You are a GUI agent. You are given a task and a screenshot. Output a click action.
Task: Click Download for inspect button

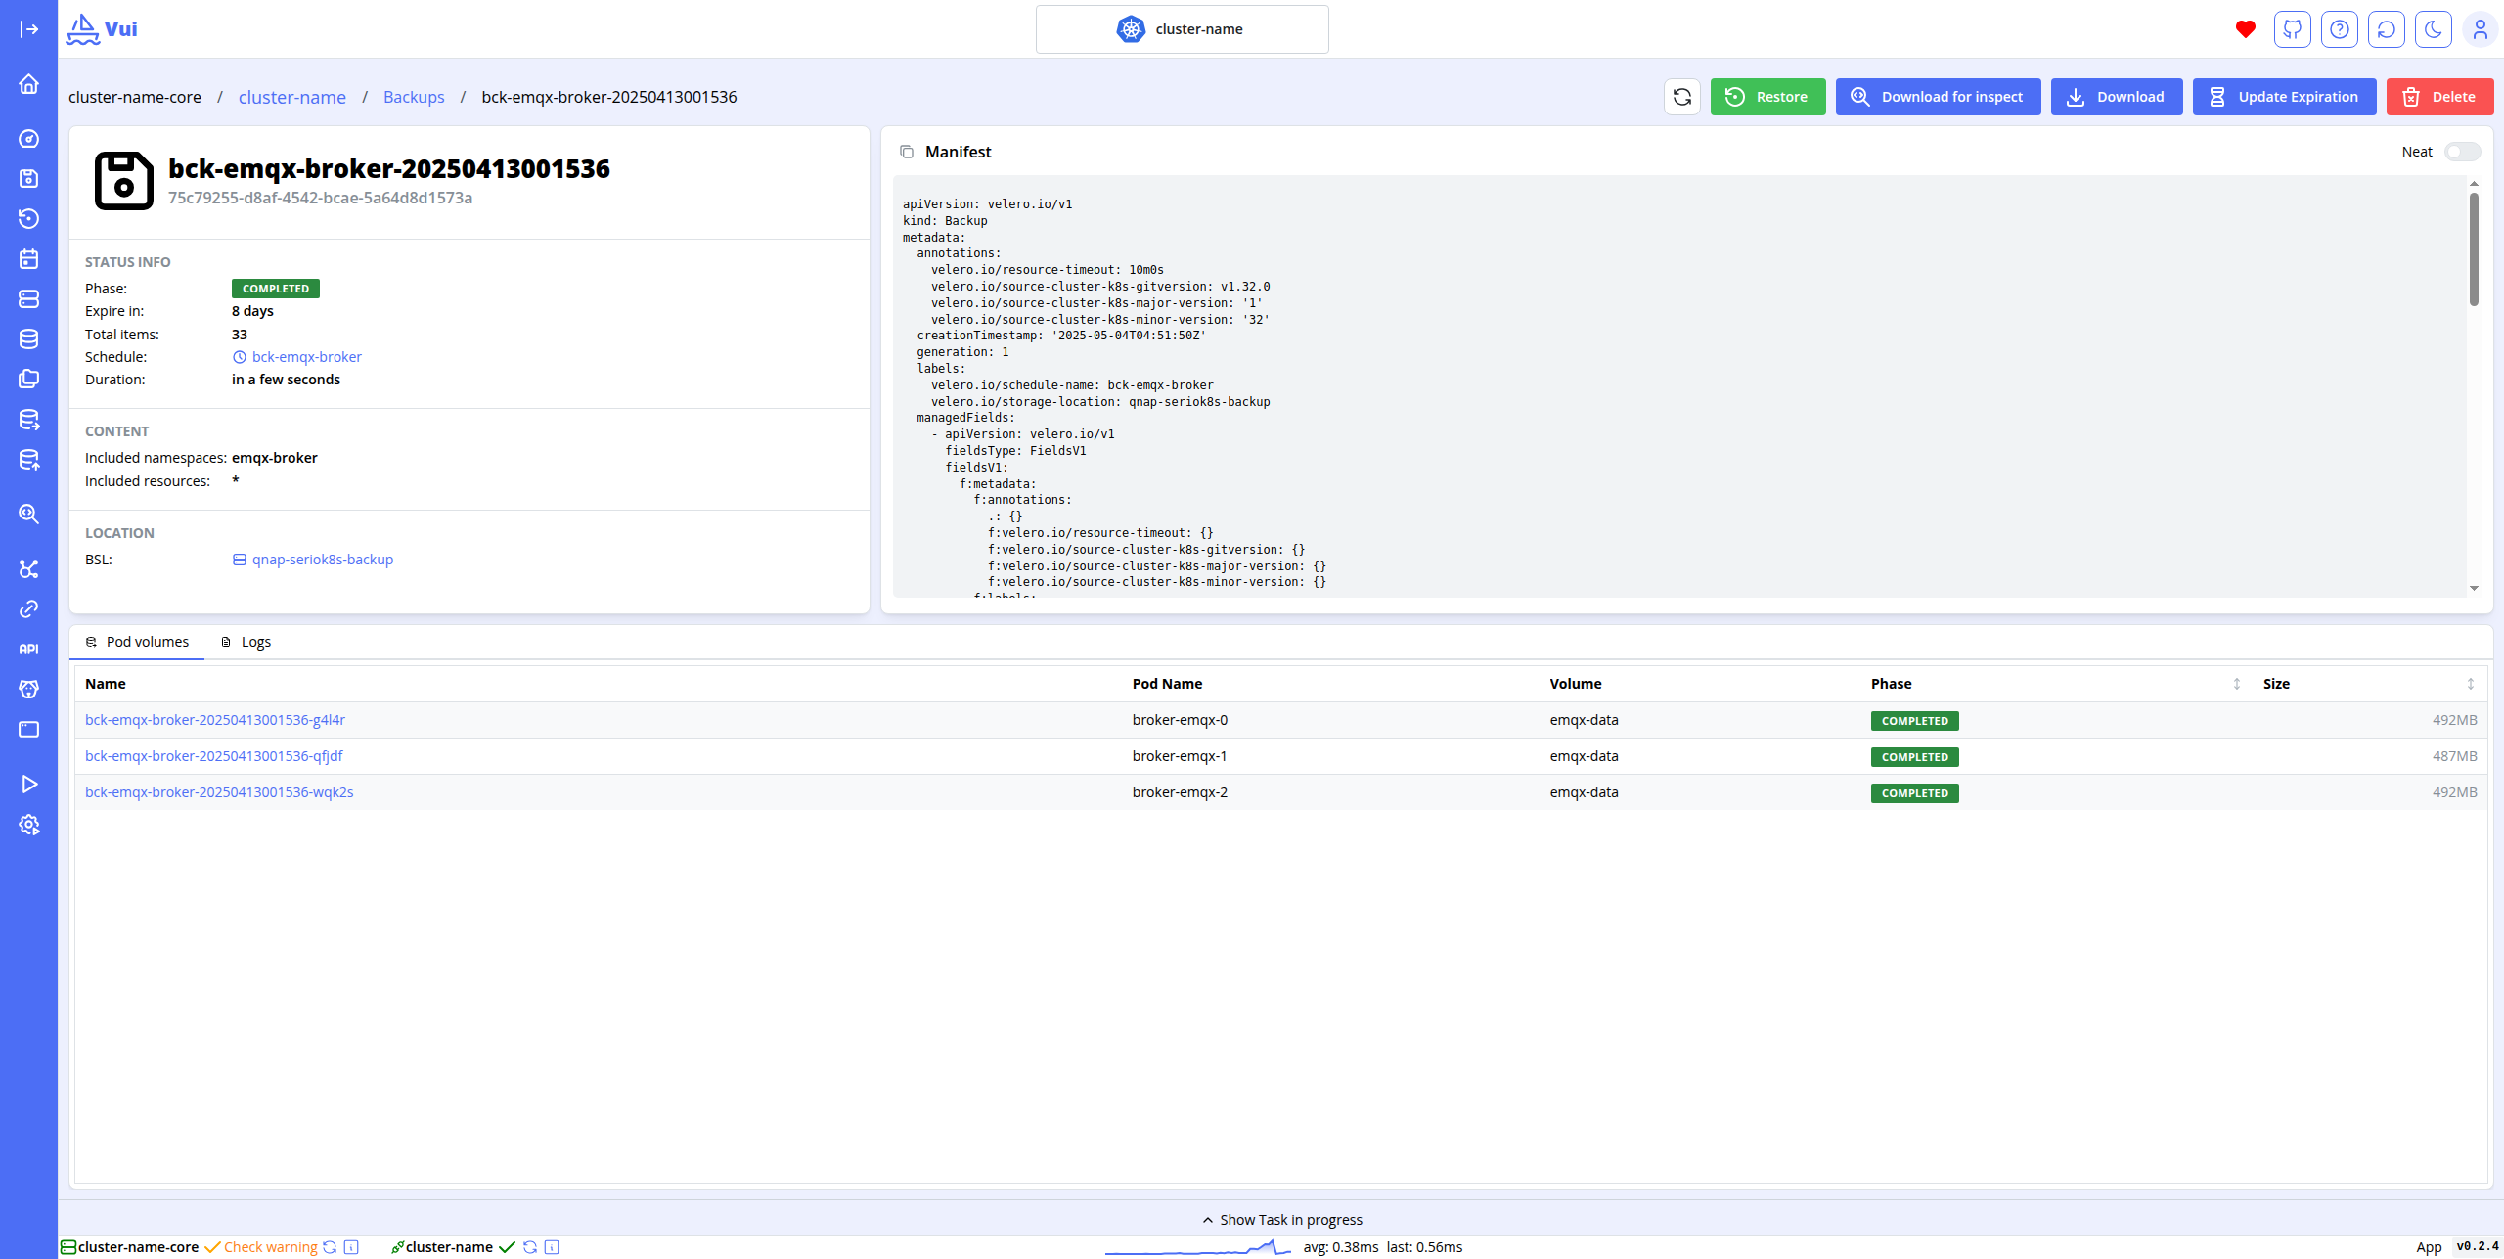click(x=1938, y=97)
